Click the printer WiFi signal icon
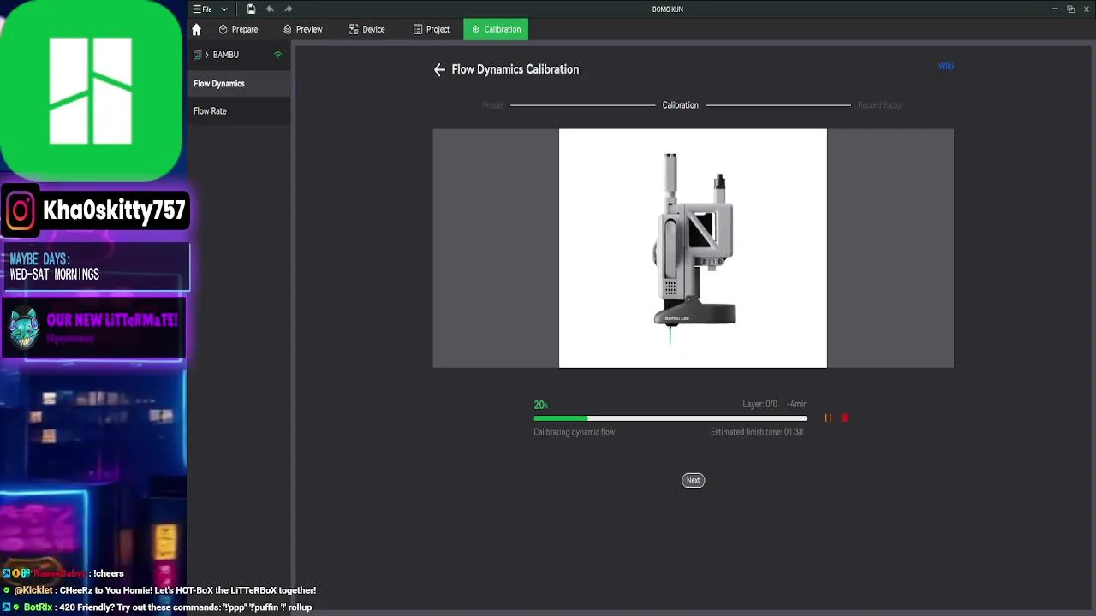This screenshot has width=1096, height=616. click(x=277, y=55)
